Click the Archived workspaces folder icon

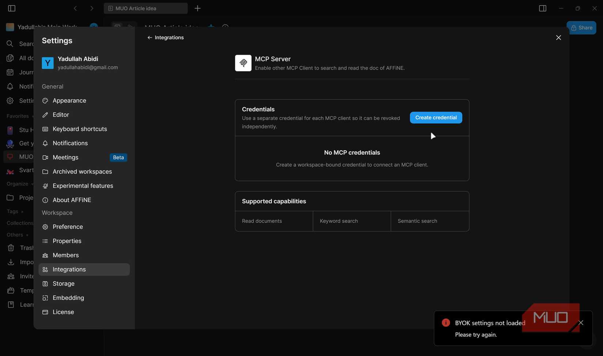[x=45, y=172]
